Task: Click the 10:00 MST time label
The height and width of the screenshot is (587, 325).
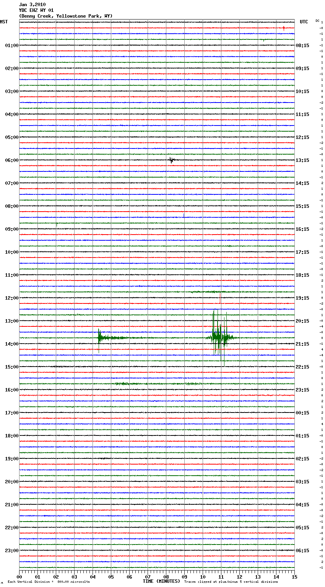Action: pyautogui.click(x=12, y=252)
